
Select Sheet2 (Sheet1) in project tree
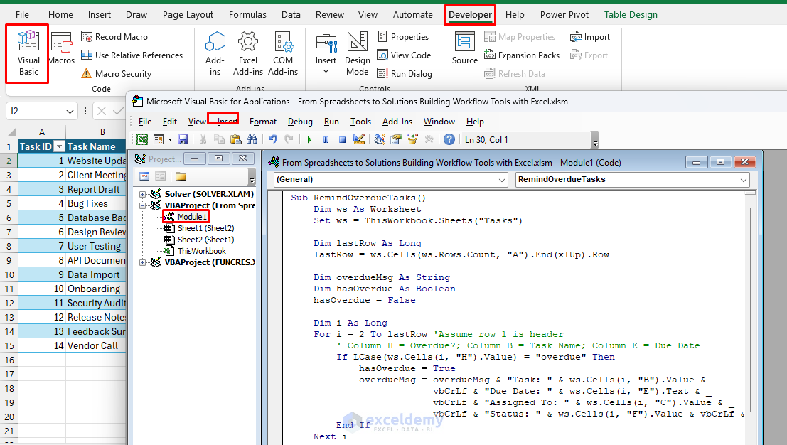[x=205, y=240]
